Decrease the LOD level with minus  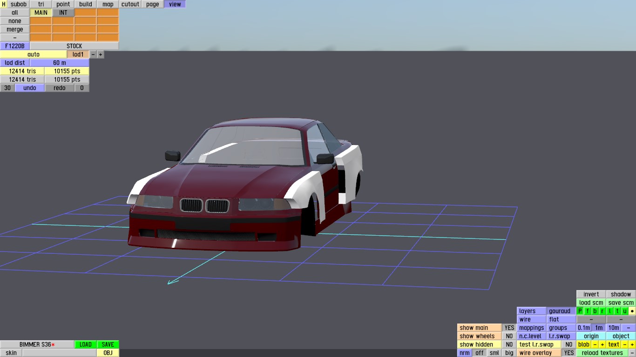pos(93,54)
